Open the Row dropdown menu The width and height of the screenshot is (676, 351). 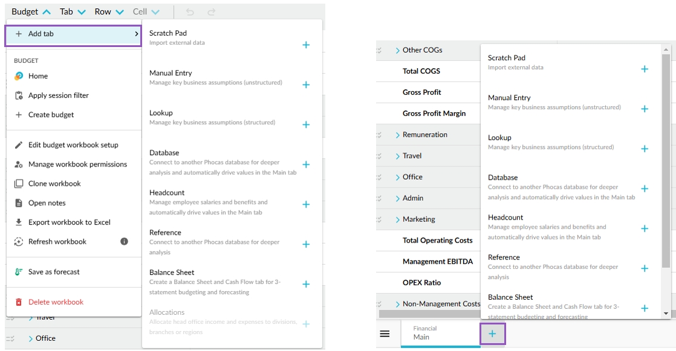click(109, 12)
